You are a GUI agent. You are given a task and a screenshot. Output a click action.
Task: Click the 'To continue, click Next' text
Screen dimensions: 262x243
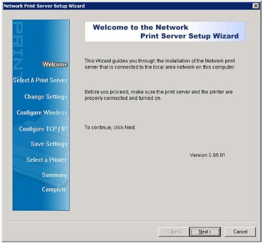[x=110, y=127]
